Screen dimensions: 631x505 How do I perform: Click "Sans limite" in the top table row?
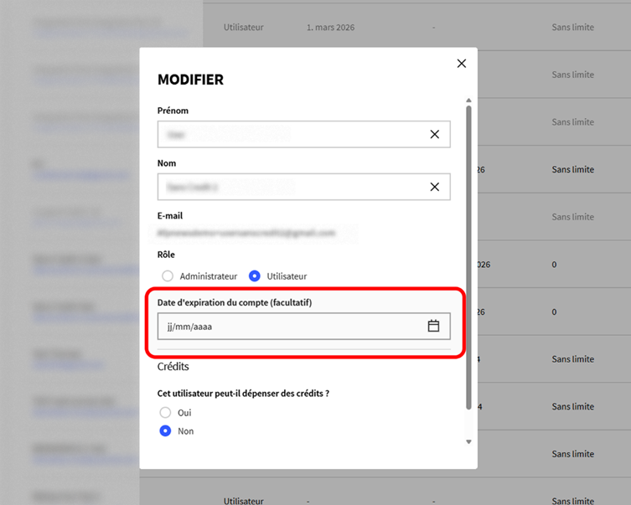pos(572,28)
